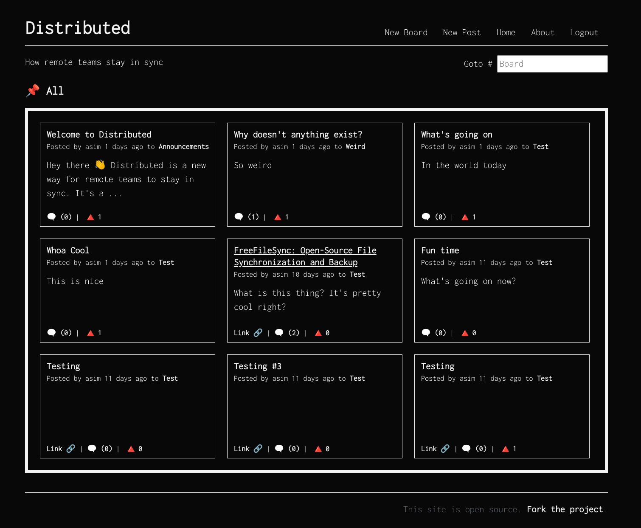Screen dimensions: 641x528
Task: Click the comment bubble on What's going on
Action: [426, 216]
